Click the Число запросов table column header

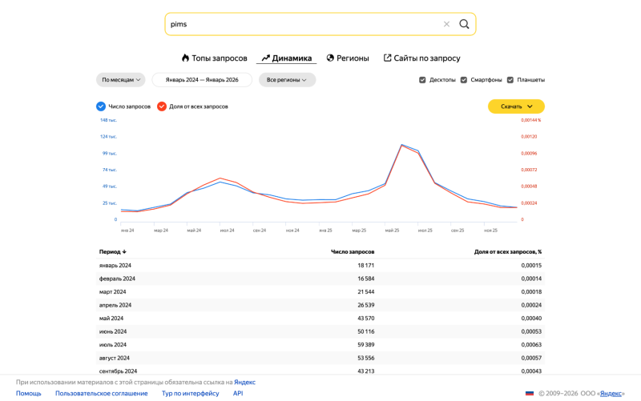[x=353, y=251]
